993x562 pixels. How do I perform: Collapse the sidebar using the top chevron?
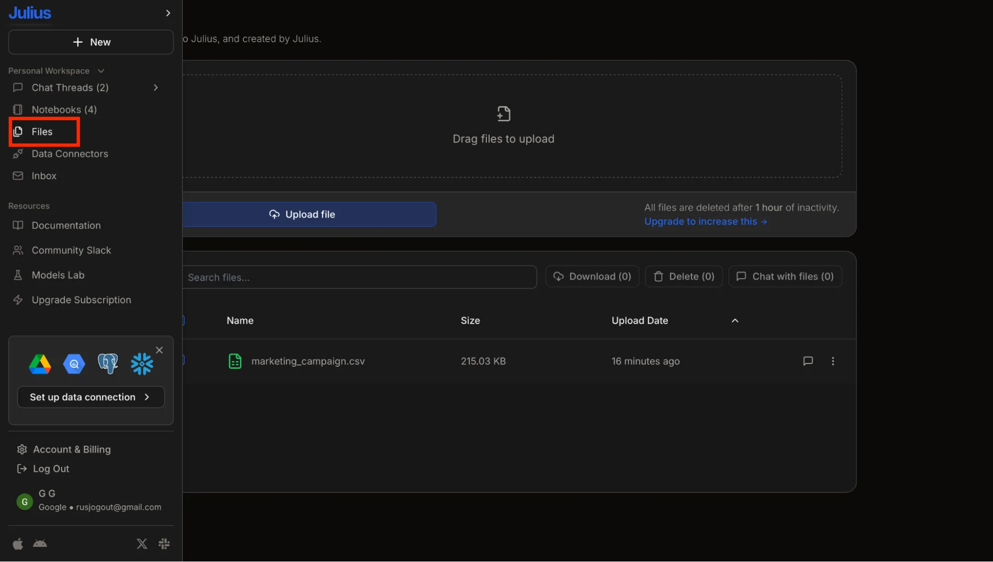pyautogui.click(x=168, y=13)
